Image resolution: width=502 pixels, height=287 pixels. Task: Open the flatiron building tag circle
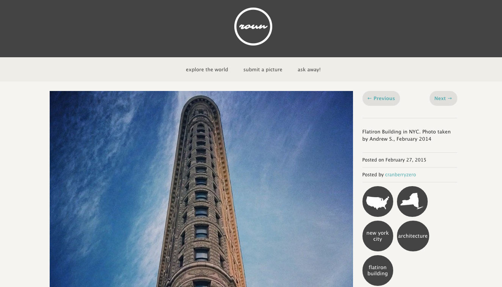point(378,270)
